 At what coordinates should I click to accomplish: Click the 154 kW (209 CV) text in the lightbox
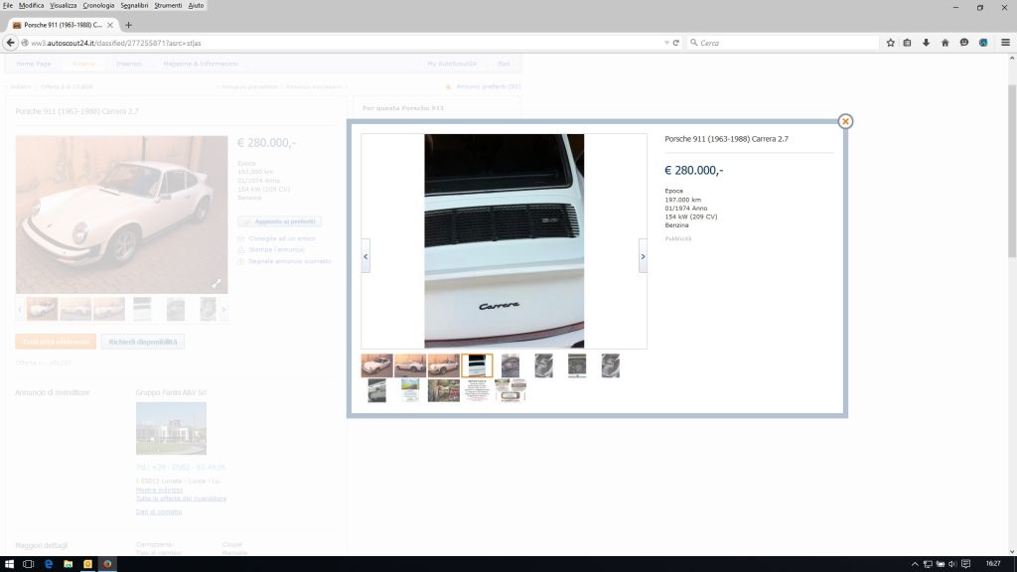pyautogui.click(x=691, y=216)
